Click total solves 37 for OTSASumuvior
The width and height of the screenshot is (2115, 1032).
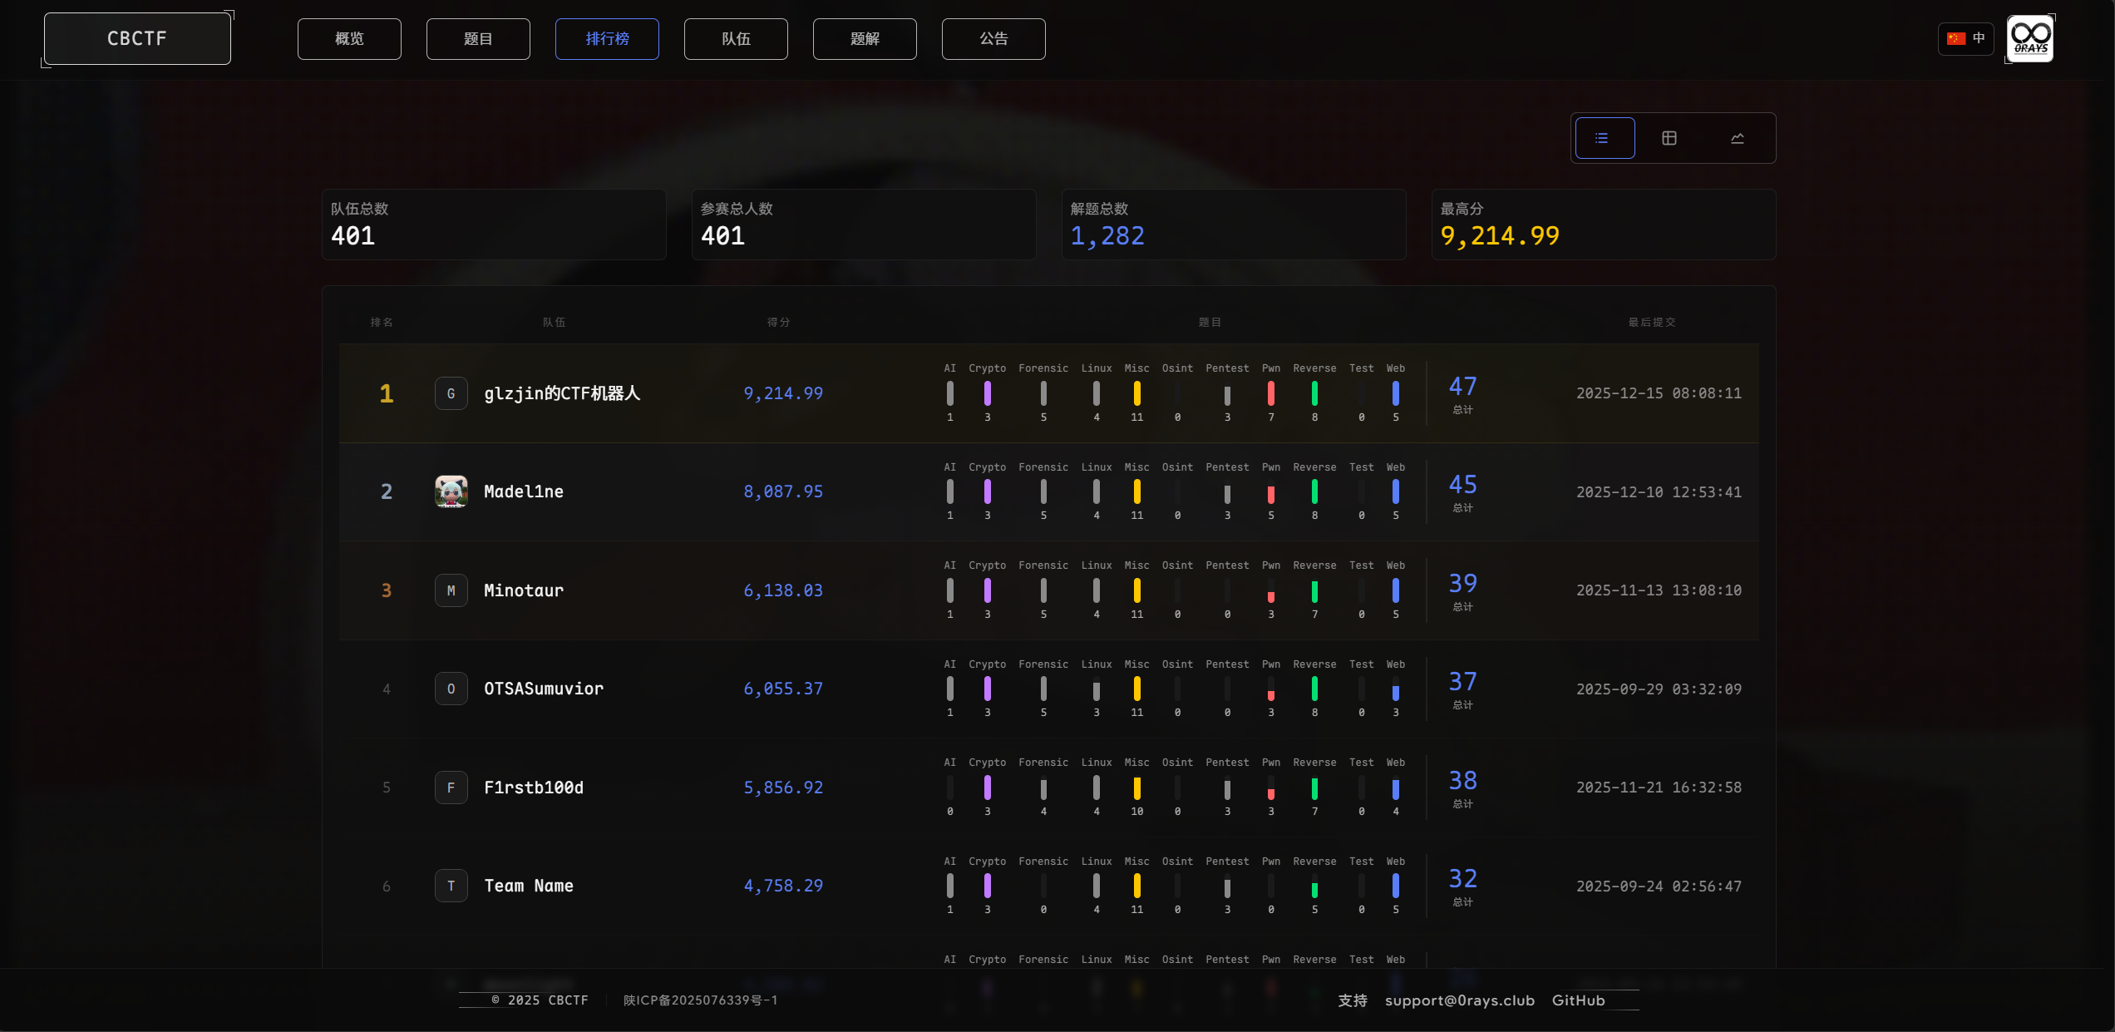point(1462,681)
